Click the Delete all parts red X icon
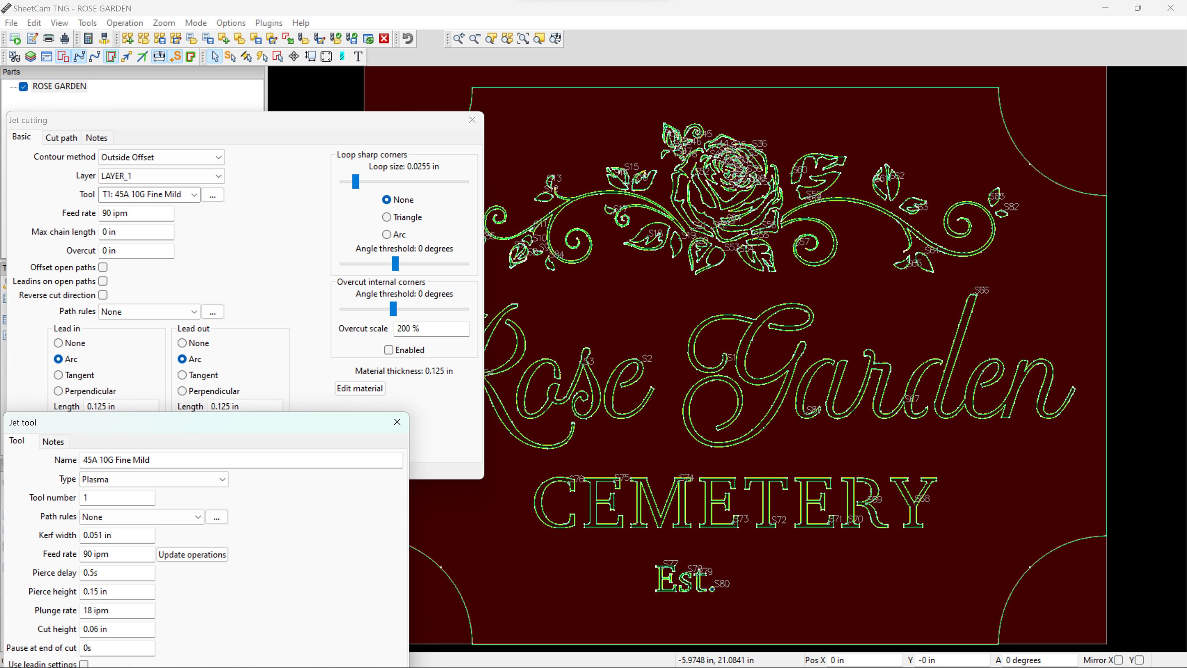The image size is (1187, 668). coord(384,39)
